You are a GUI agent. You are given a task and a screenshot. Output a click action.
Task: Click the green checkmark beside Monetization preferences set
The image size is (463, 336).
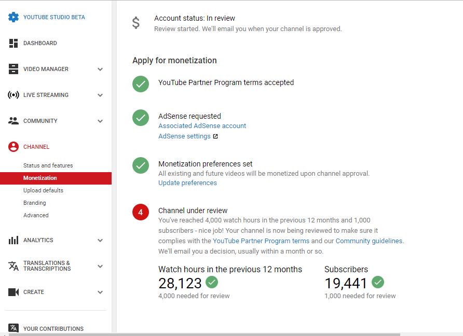[141, 165]
